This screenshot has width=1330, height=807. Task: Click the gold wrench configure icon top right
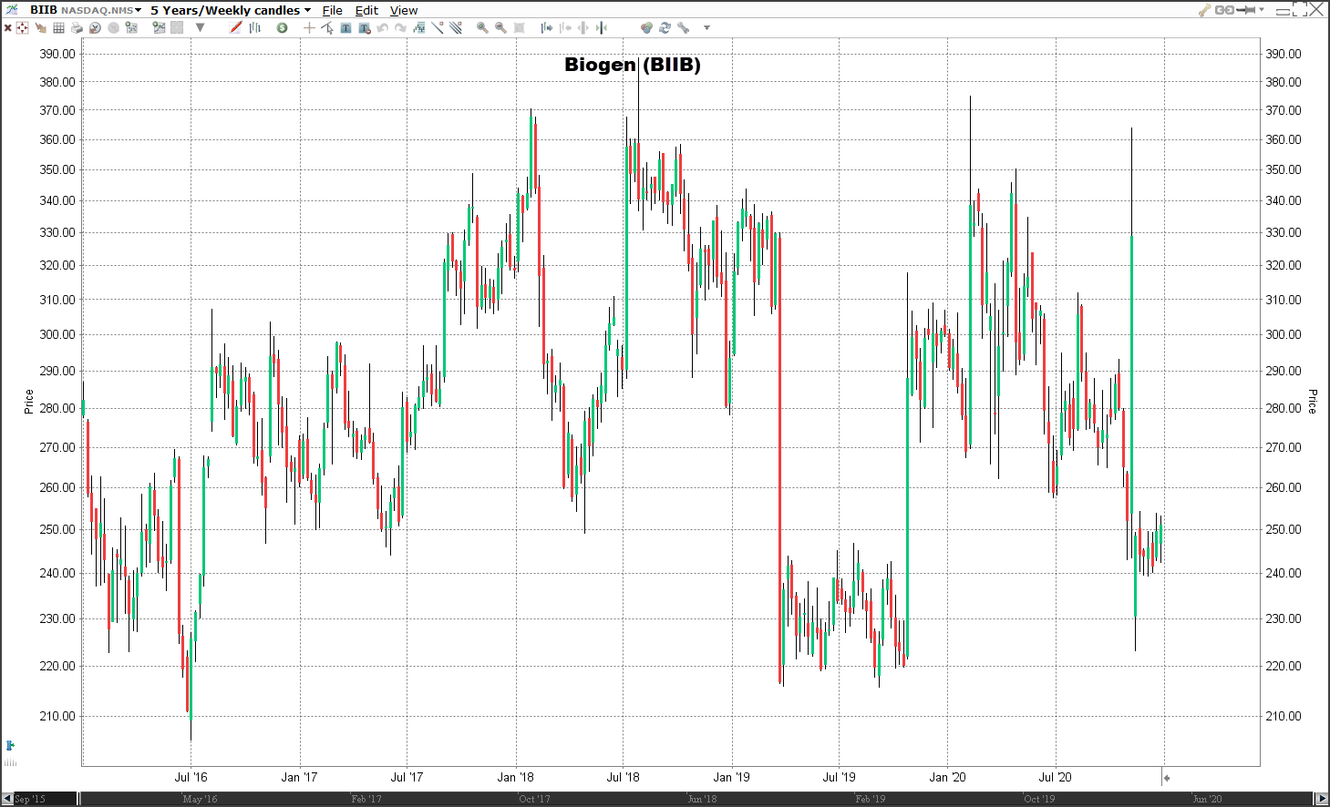point(1205,10)
